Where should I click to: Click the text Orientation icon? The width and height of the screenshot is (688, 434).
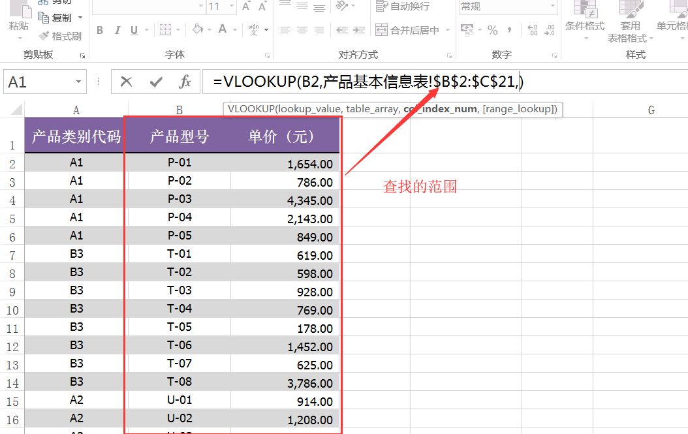coord(342,6)
